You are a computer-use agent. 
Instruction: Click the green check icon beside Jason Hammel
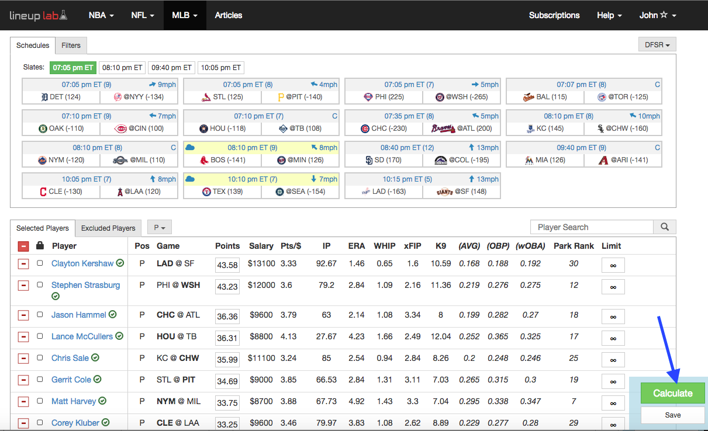coord(112,314)
